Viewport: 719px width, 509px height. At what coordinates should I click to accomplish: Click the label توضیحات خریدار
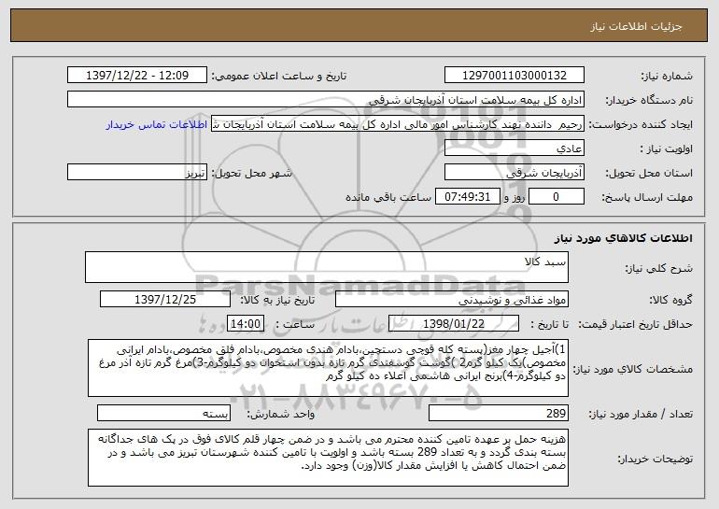pyautogui.click(x=655, y=459)
